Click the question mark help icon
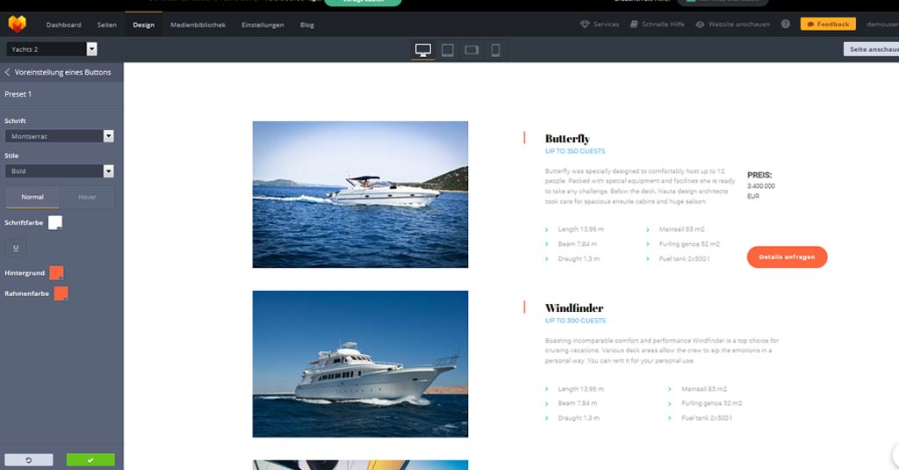The width and height of the screenshot is (899, 470). [786, 25]
